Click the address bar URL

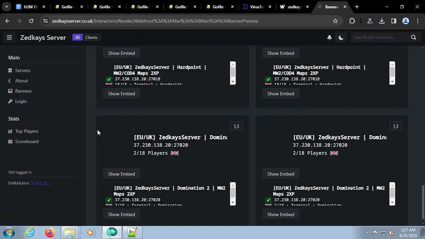click(155, 21)
